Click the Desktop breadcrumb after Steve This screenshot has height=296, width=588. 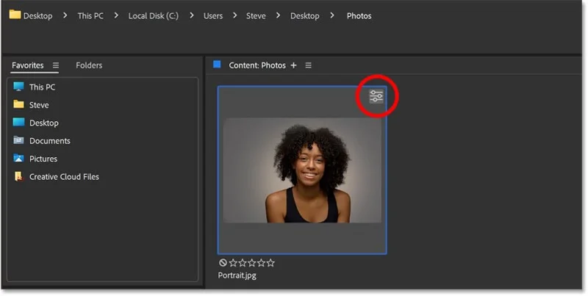305,15
